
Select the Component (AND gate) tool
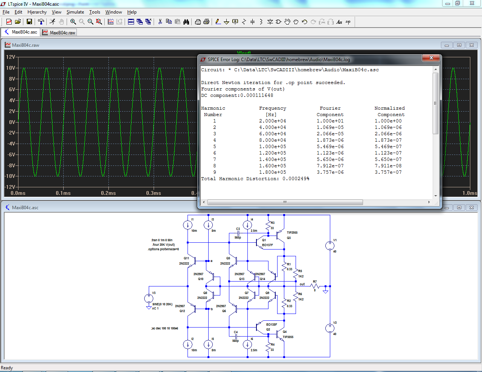pyautogui.click(x=279, y=22)
